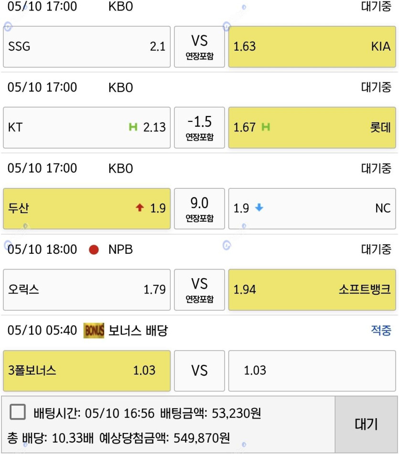Screen dimensions: 399x454
Task: Click the 대기 status button
Action: (x=366, y=424)
